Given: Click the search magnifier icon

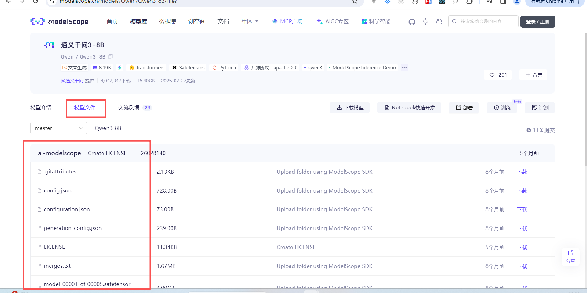Looking at the screenshot, I should pos(455,21).
